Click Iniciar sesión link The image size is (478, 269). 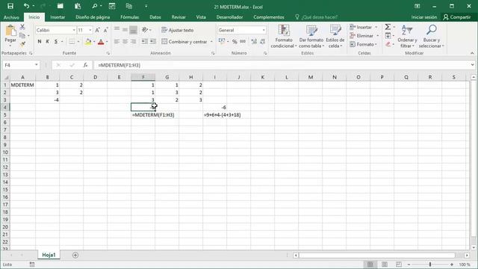click(x=424, y=17)
